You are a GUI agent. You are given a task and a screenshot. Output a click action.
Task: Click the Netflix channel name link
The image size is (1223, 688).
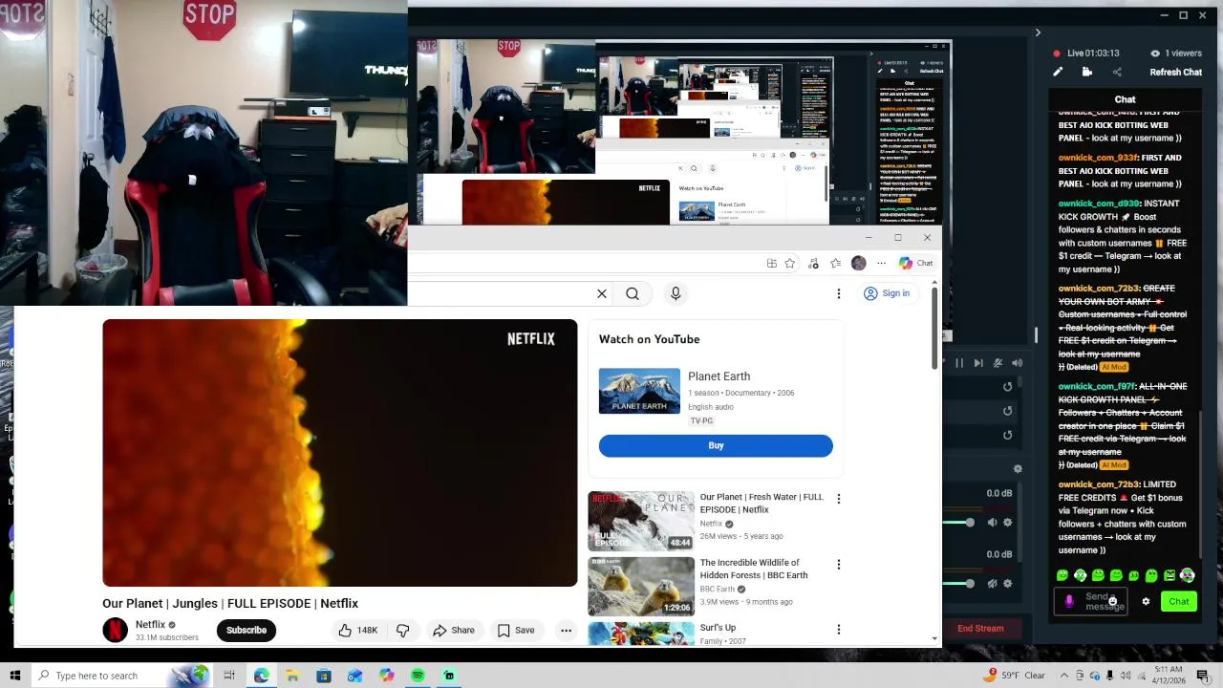point(150,624)
